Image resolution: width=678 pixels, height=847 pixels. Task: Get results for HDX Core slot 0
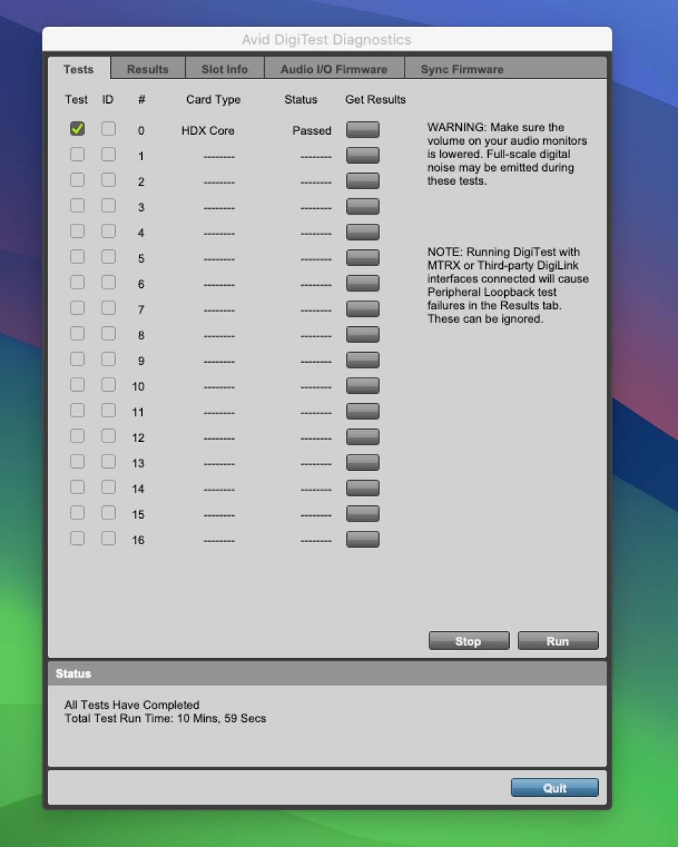[362, 130]
